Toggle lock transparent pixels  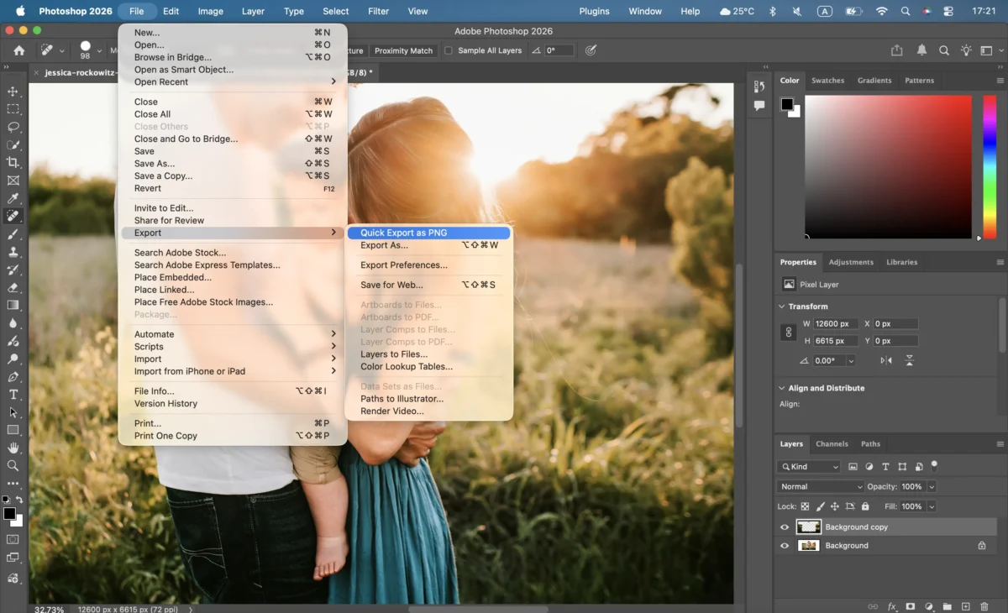click(x=805, y=506)
